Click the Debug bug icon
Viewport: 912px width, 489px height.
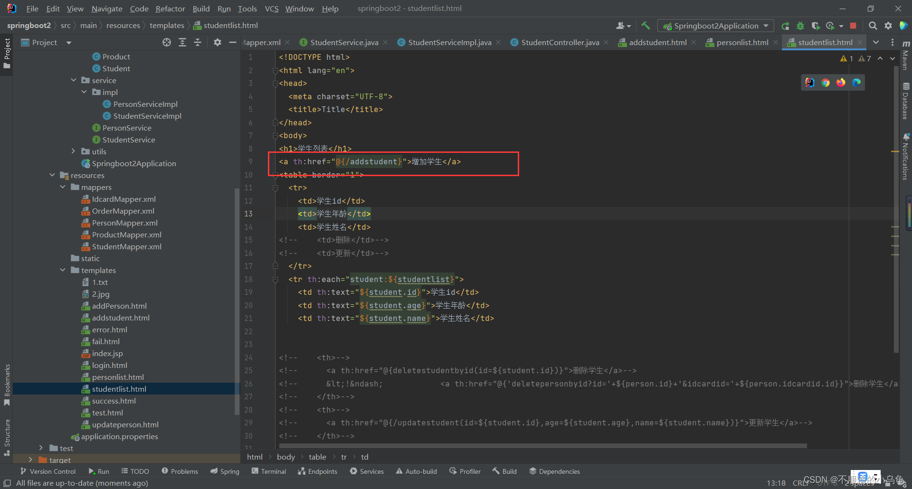pyautogui.click(x=800, y=26)
